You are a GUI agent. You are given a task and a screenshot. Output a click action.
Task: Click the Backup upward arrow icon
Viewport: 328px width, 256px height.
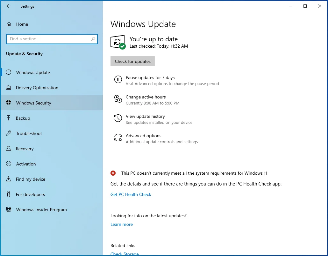(x=8, y=118)
